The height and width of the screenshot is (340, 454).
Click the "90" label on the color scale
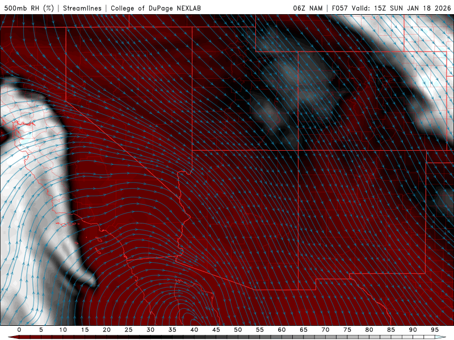[413, 330]
